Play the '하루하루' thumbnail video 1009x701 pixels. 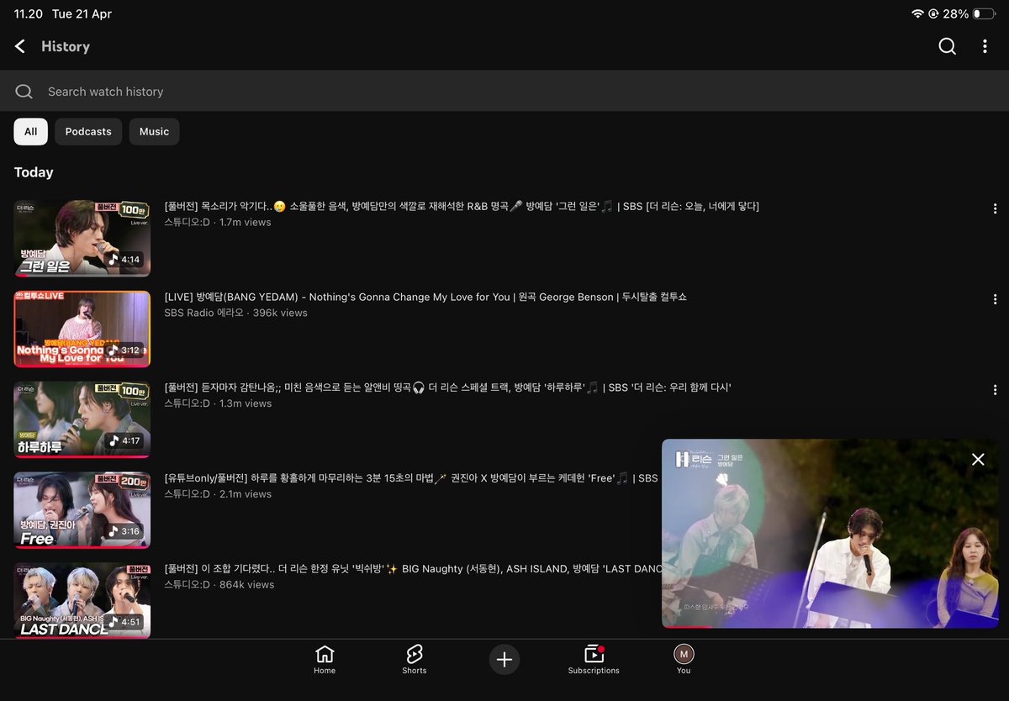82,420
